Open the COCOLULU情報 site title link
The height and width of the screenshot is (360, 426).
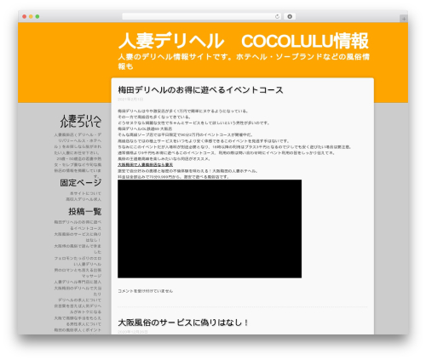coord(244,41)
